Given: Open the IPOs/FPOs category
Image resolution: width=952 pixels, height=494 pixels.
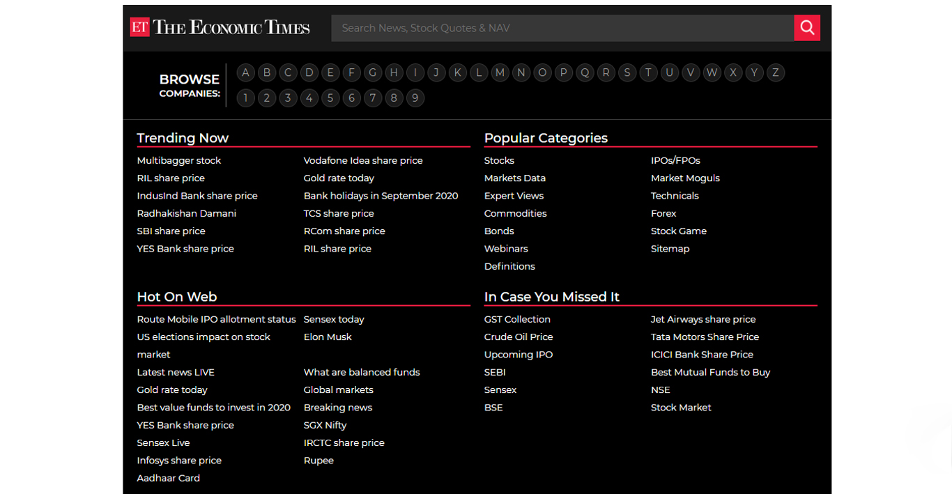Looking at the screenshot, I should pyautogui.click(x=675, y=160).
